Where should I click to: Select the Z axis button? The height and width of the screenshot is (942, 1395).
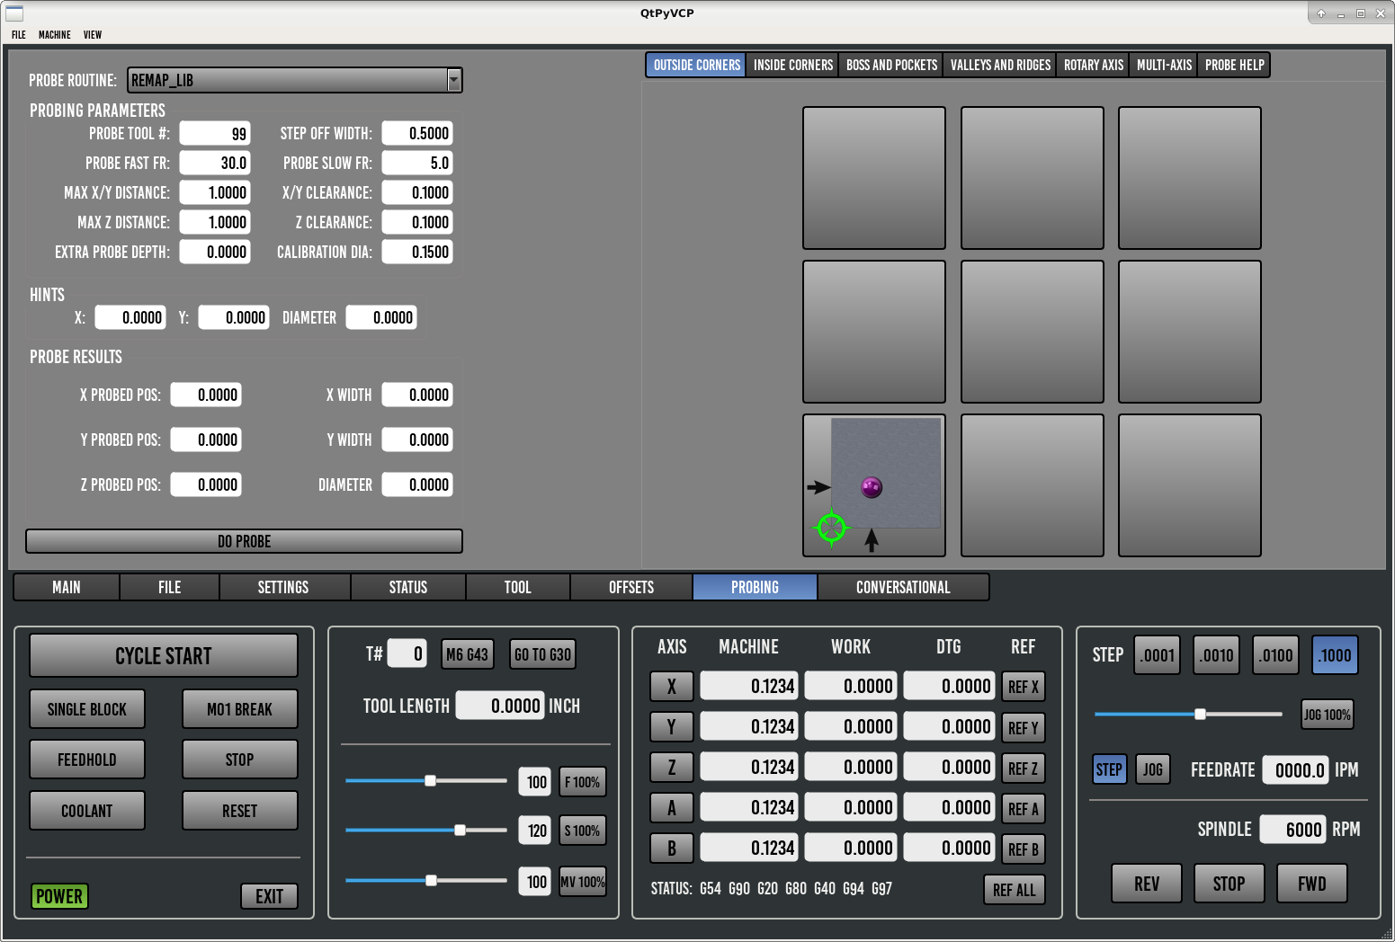pos(672,767)
